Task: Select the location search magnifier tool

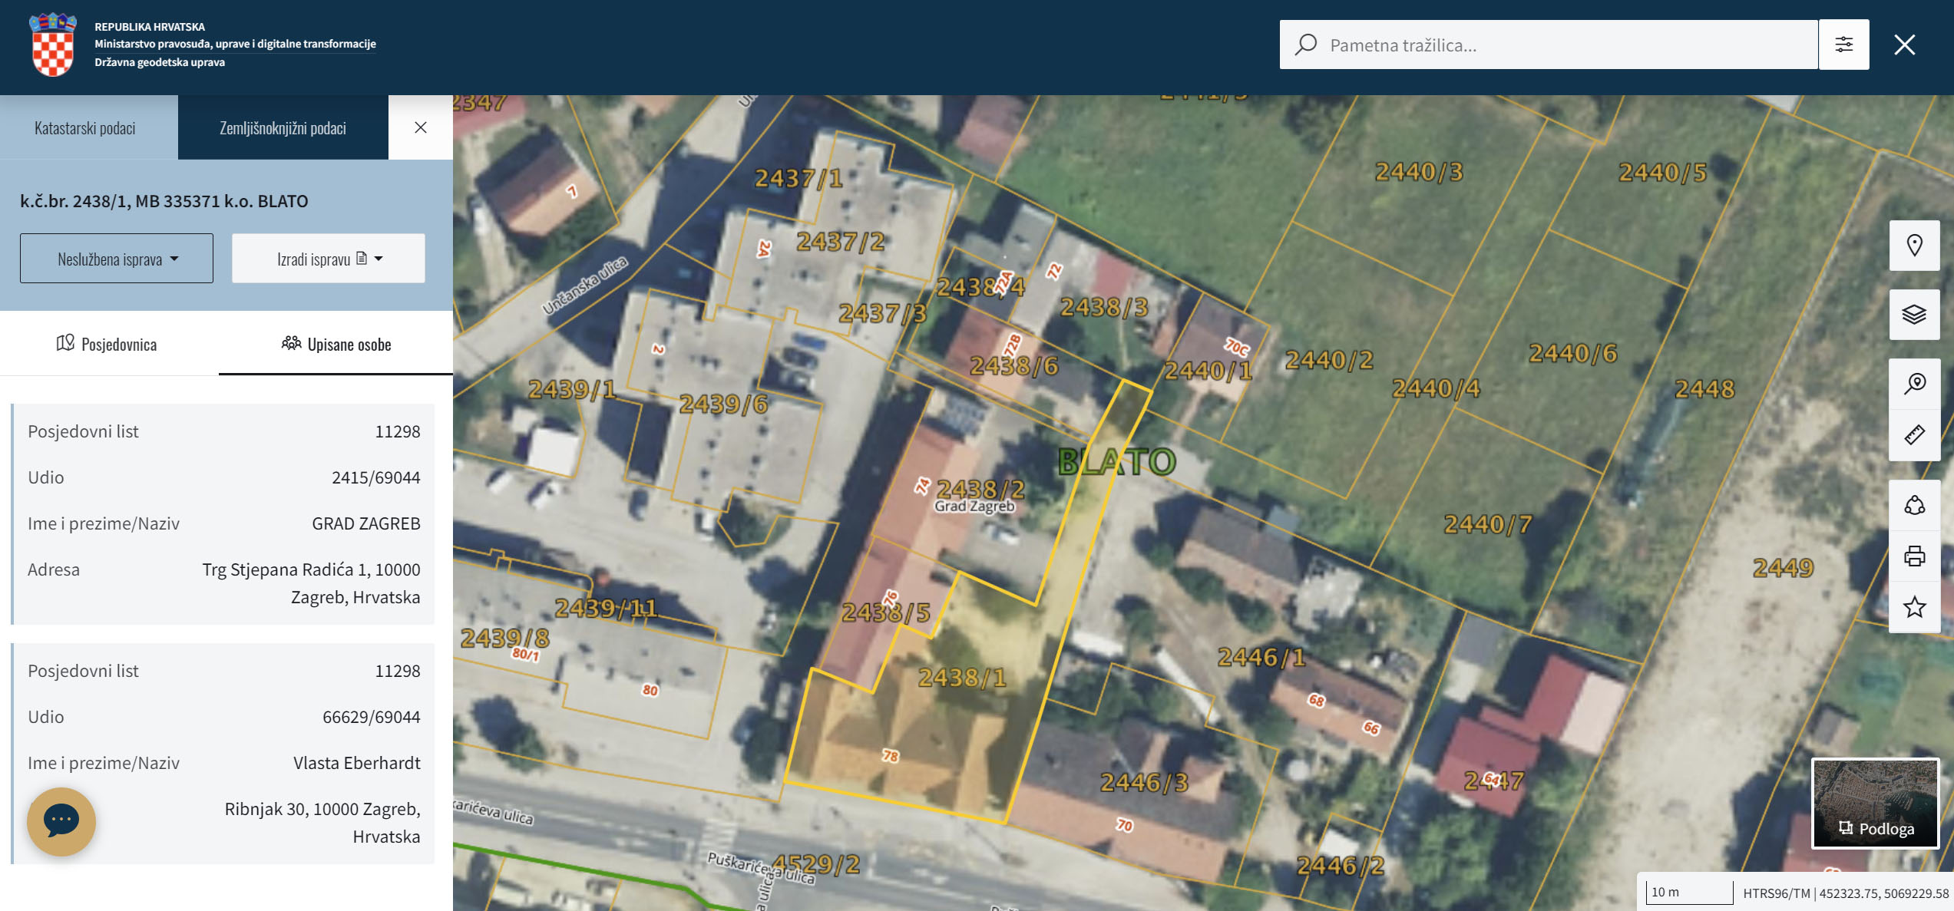Action: [1914, 384]
